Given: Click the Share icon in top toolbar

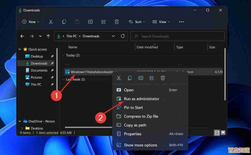Looking at the screenshot, I should (104, 22).
